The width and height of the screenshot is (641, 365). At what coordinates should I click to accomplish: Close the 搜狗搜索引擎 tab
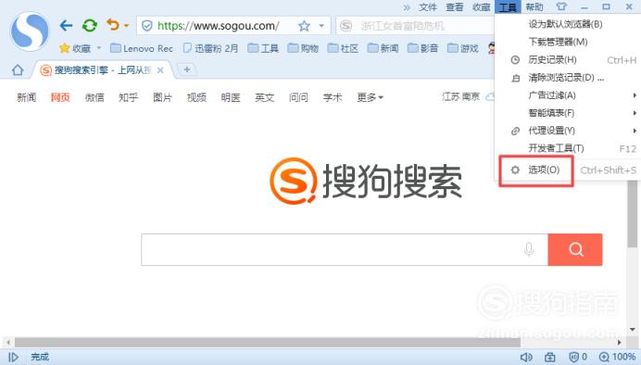coord(160,70)
